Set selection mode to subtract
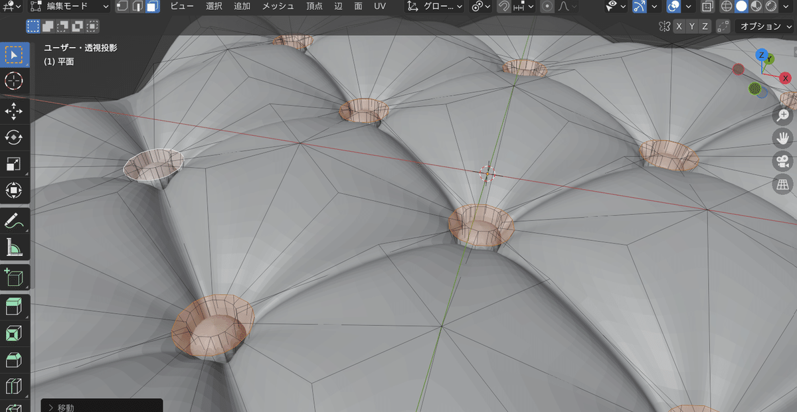Screen dimensions: 797x412 tap(63, 27)
